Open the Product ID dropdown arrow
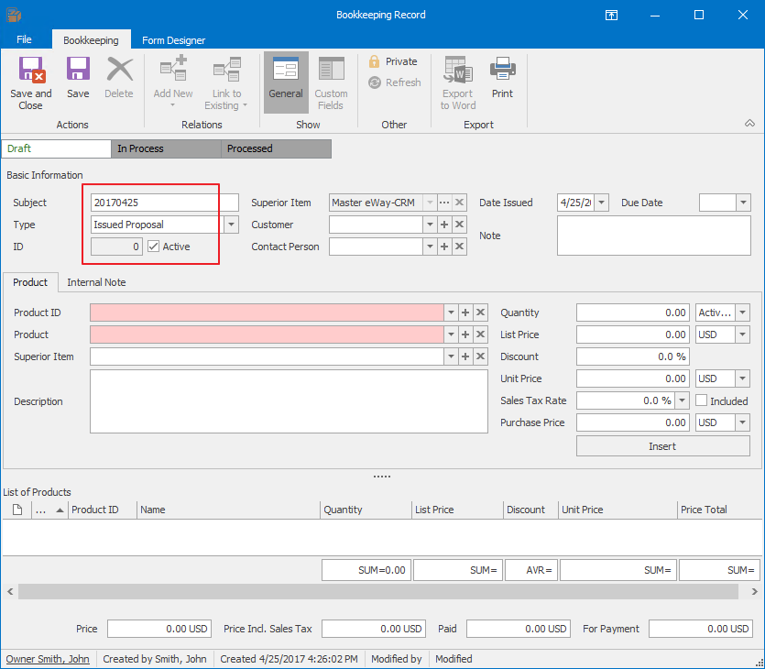Screen dimensions: 765x669 [x=451, y=313]
